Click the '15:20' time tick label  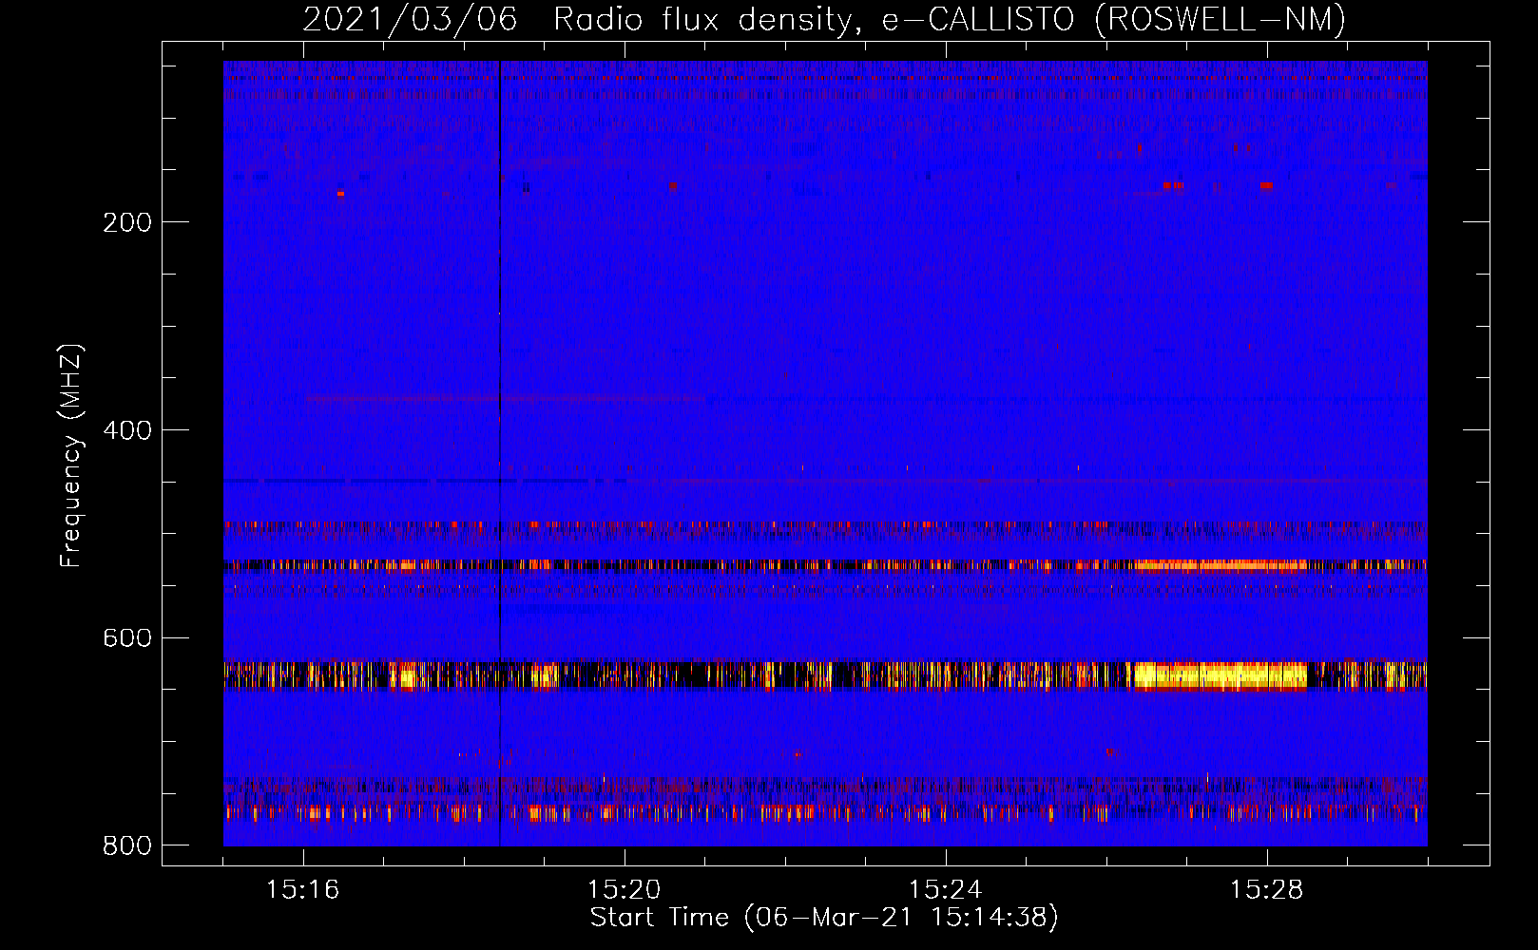point(625,889)
